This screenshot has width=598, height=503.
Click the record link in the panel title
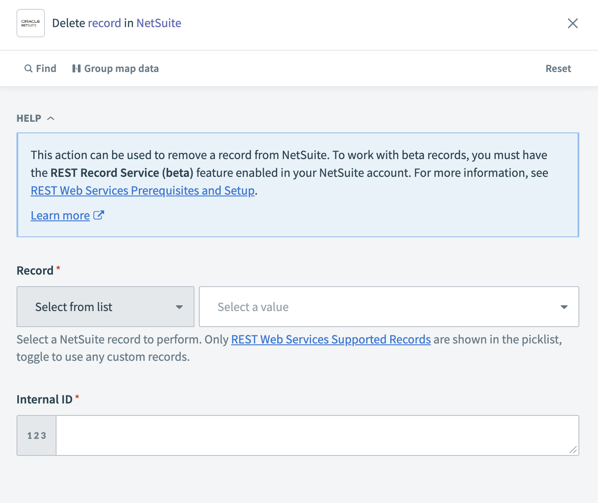[x=105, y=23]
